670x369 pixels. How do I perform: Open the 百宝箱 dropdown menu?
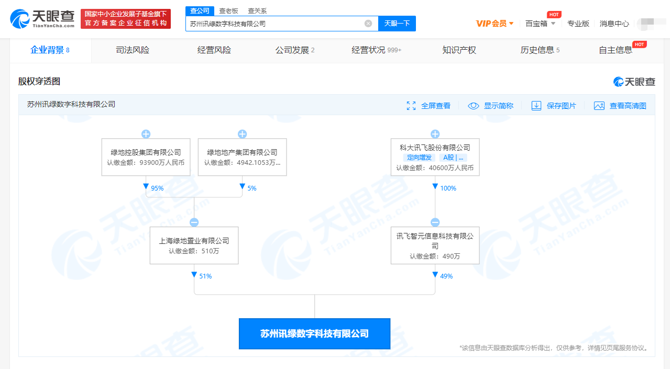click(x=540, y=24)
